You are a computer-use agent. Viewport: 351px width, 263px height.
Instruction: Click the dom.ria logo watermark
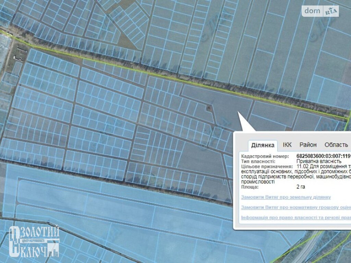320,11
